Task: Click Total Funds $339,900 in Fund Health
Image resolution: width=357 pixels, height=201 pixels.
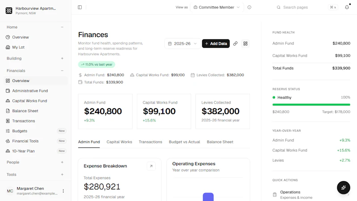Action: point(311,68)
